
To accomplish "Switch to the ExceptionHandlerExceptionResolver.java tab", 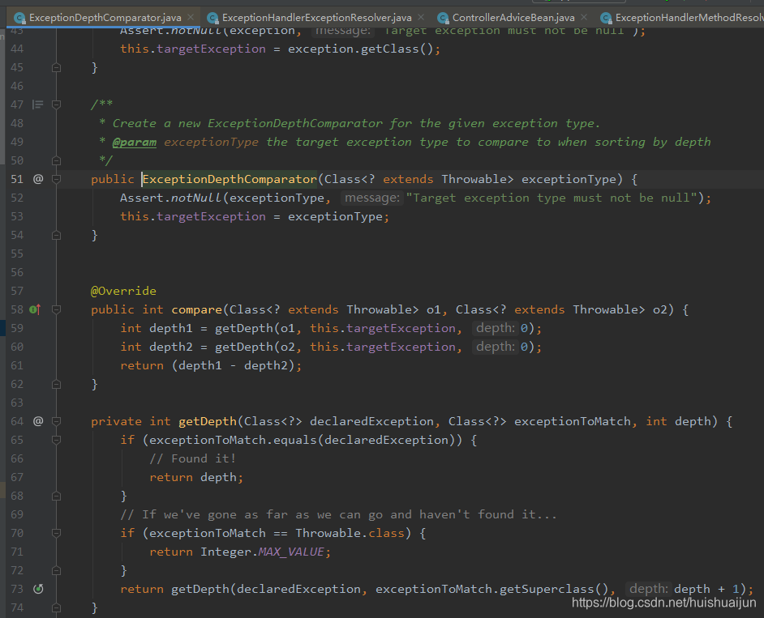I will (292, 16).
